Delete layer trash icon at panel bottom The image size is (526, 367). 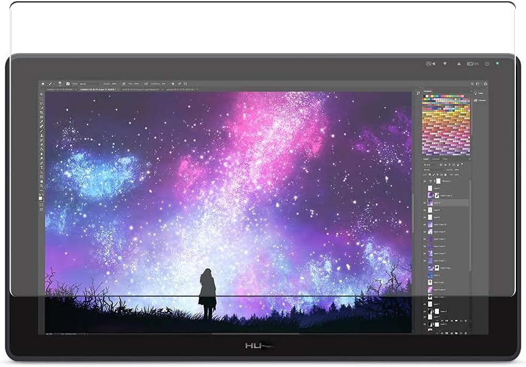466,333
